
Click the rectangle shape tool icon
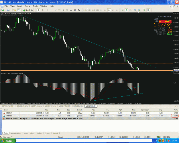(x=75, y=10)
